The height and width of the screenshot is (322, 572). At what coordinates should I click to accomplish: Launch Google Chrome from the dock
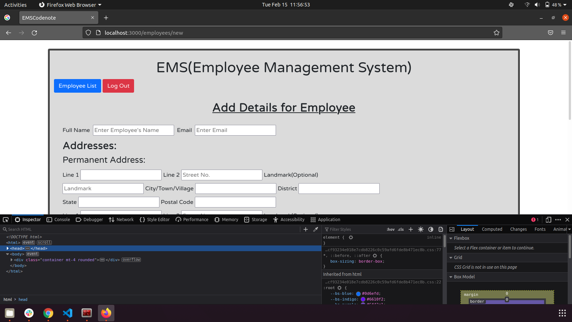48,313
